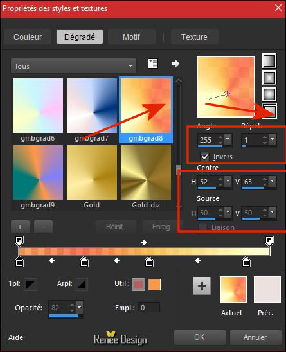Viewport: 286px width, 352px height.
Task: Click the plus add-to-palette button
Action: pos(202,286)
